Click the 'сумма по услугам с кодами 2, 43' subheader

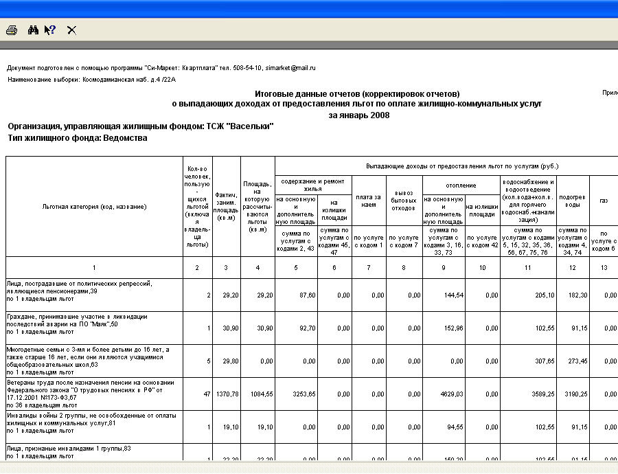pyautogui.click(x=295, y=241)
